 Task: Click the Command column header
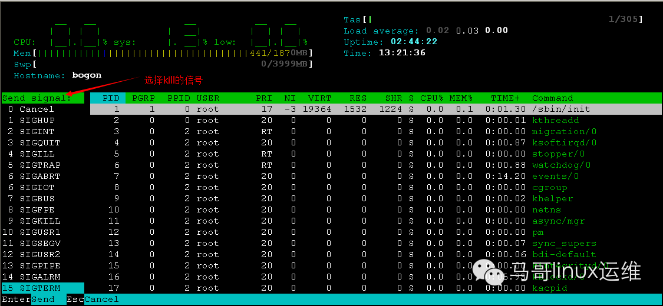click(x=552, y=98)
